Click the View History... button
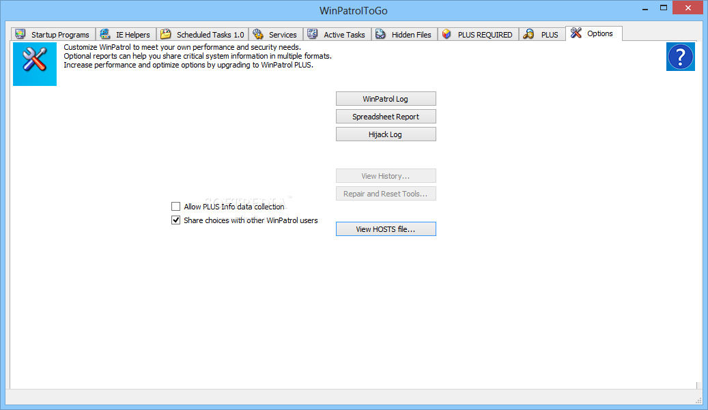 386,176
